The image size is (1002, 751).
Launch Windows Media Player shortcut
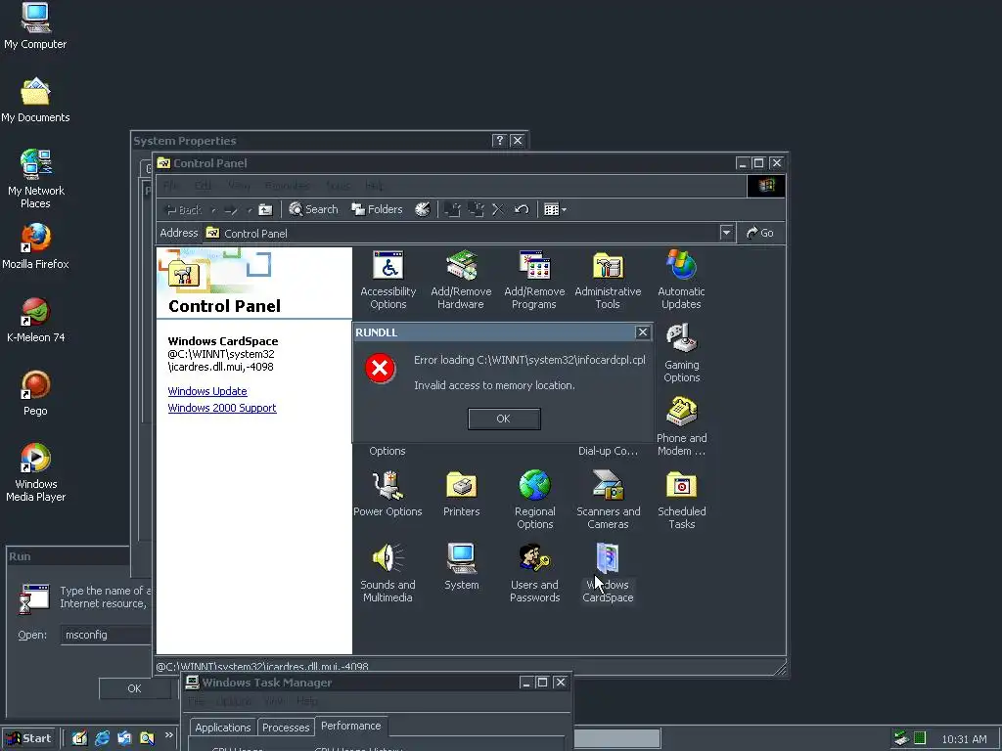pos(35,472)
